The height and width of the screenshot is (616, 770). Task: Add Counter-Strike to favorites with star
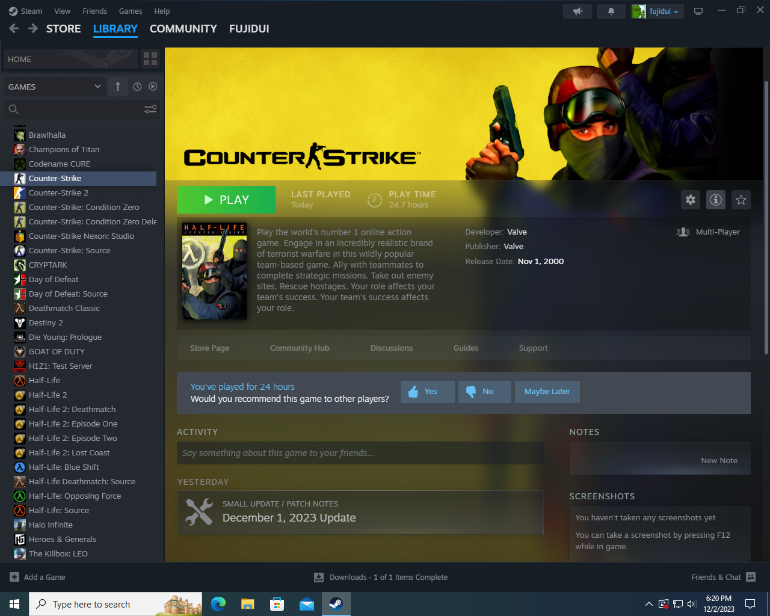(741, 200)
